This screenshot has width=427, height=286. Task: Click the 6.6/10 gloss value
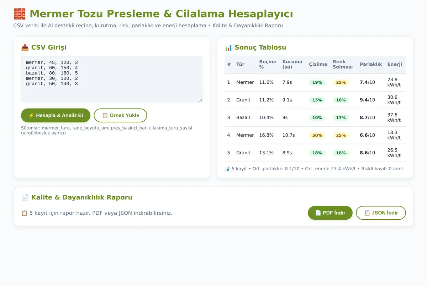tap(367, 135)
